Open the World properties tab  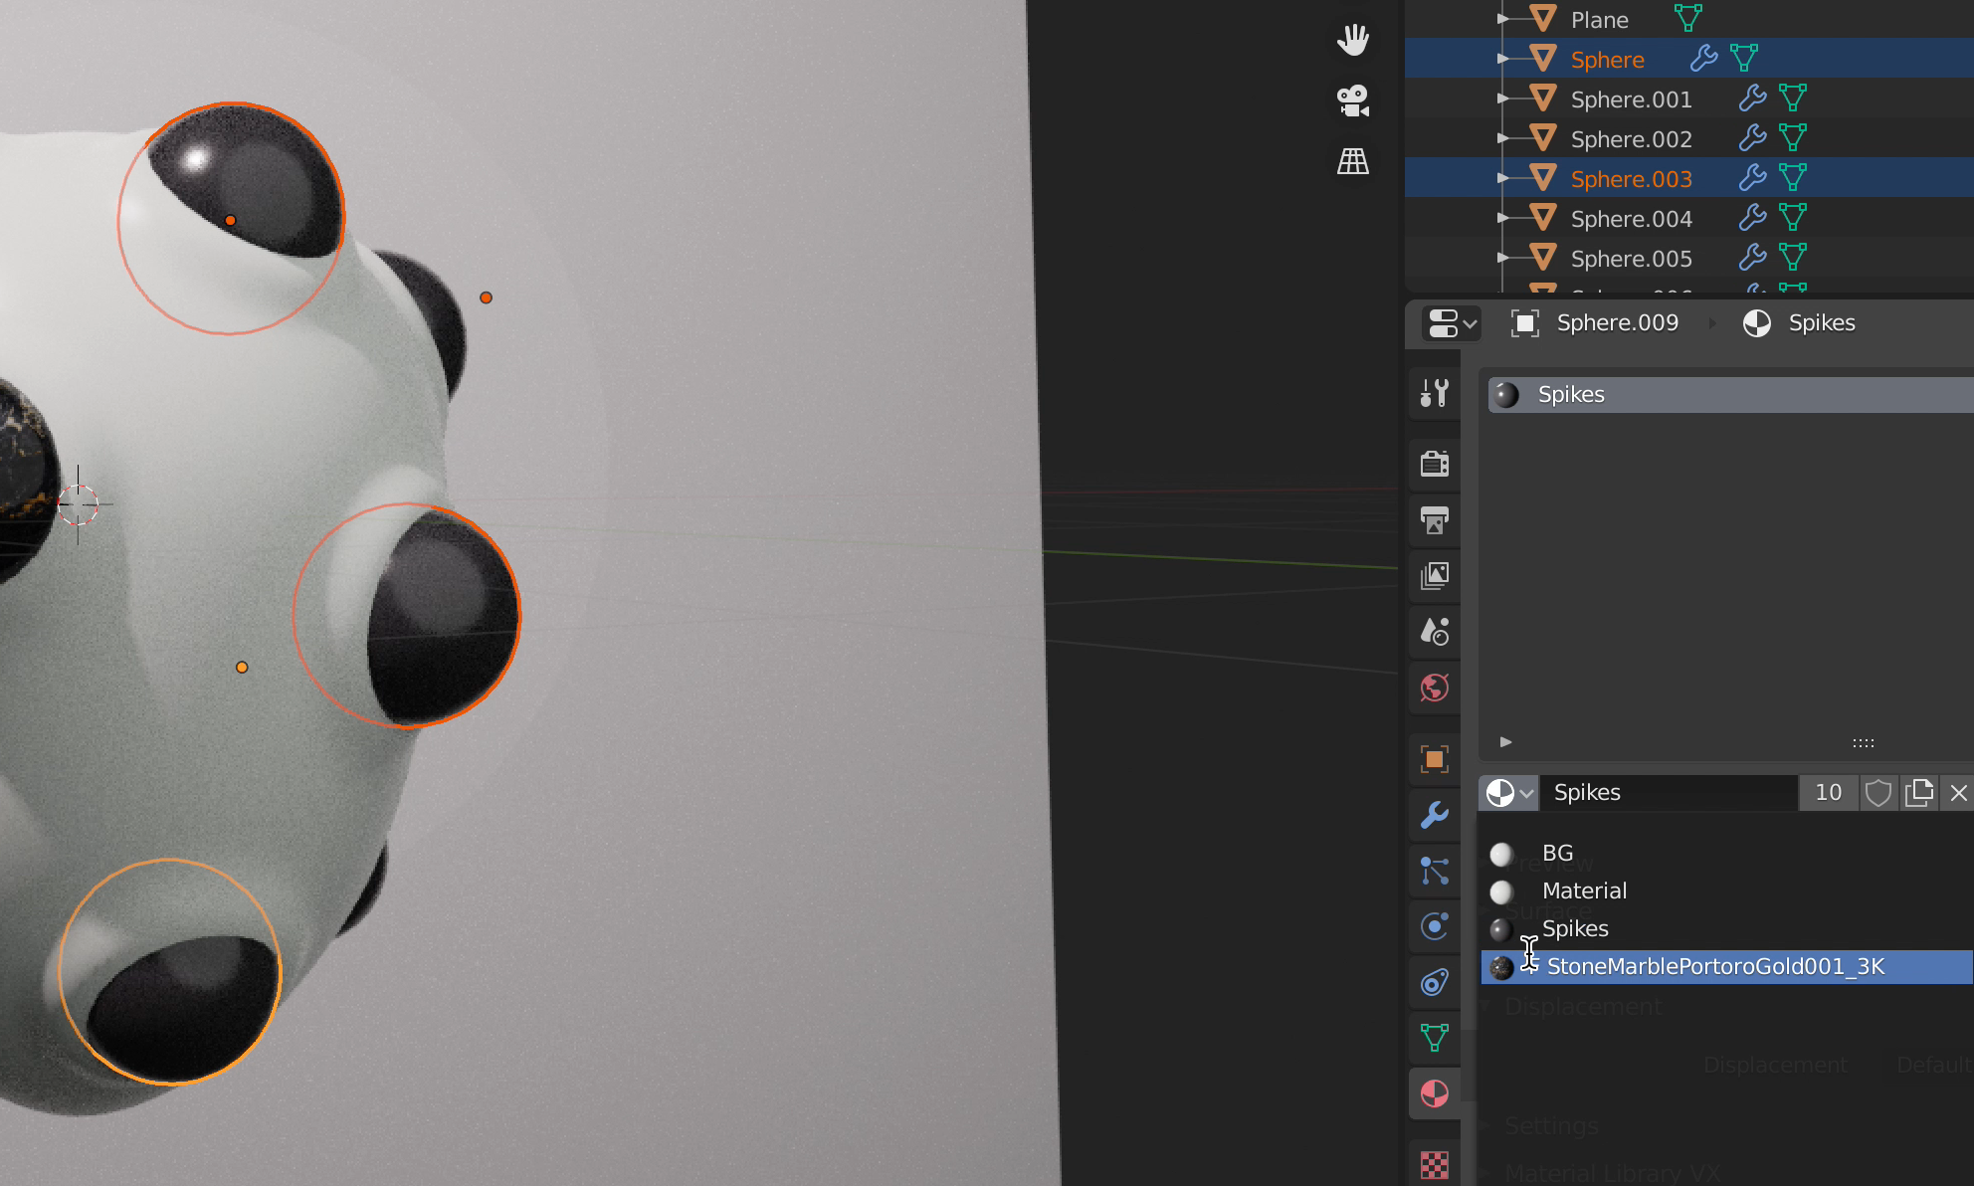pyautogui.click(x=1434, y=688)
